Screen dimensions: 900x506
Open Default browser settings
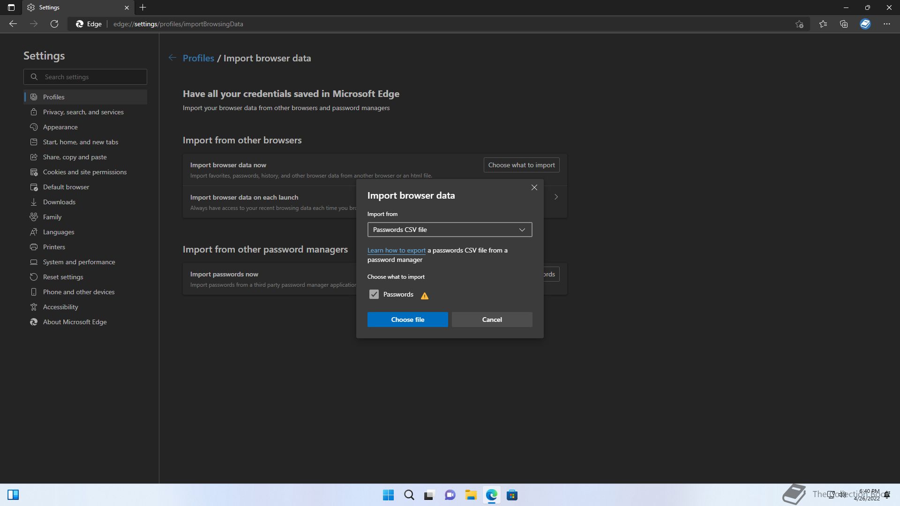(x=85, y=187)
